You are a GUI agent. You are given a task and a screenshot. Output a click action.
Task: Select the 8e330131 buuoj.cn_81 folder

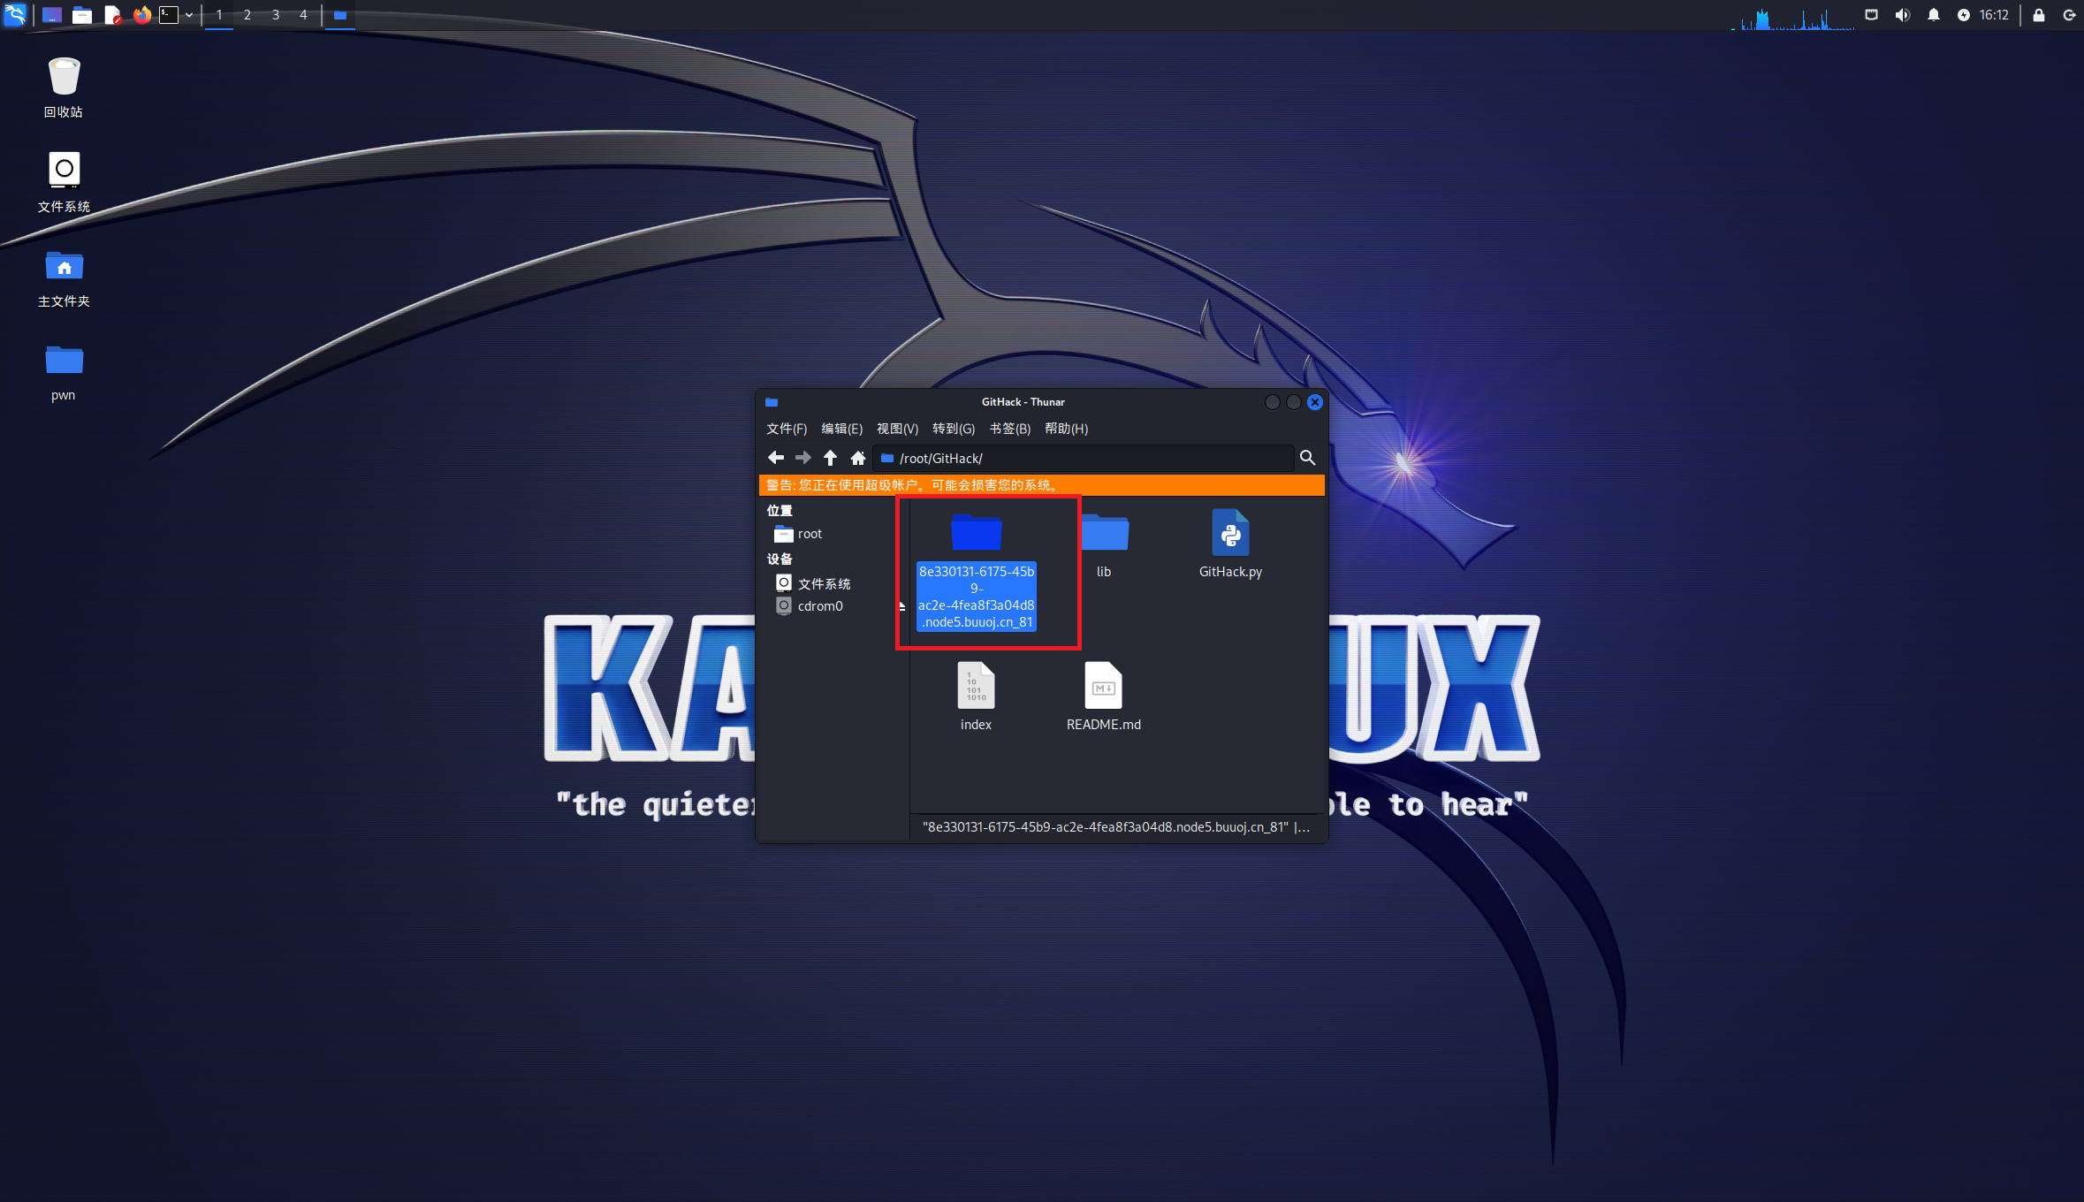(976, 570)
